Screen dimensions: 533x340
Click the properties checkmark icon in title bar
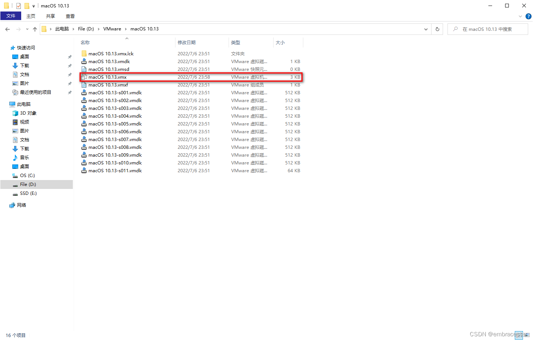pos(19,6)
